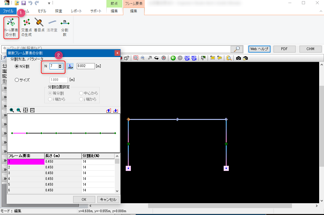Screen dimensions: 324x215
Task: Select the 着目点 tool in ribbon
Action: 39,22
